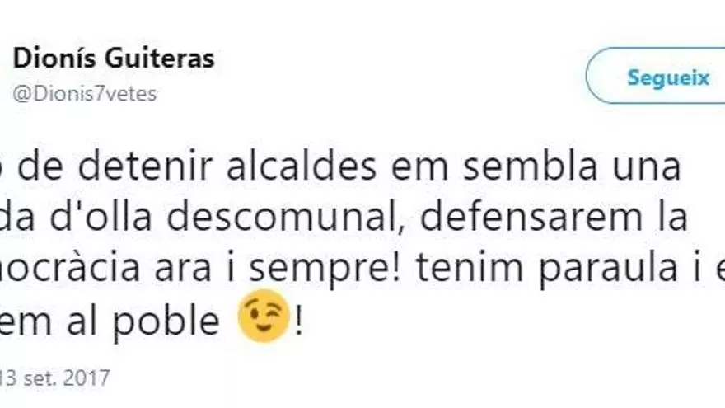This screenshot has width=725, height=408.
Task: Click the @Dionis7vetes handle
Action: 84,94
